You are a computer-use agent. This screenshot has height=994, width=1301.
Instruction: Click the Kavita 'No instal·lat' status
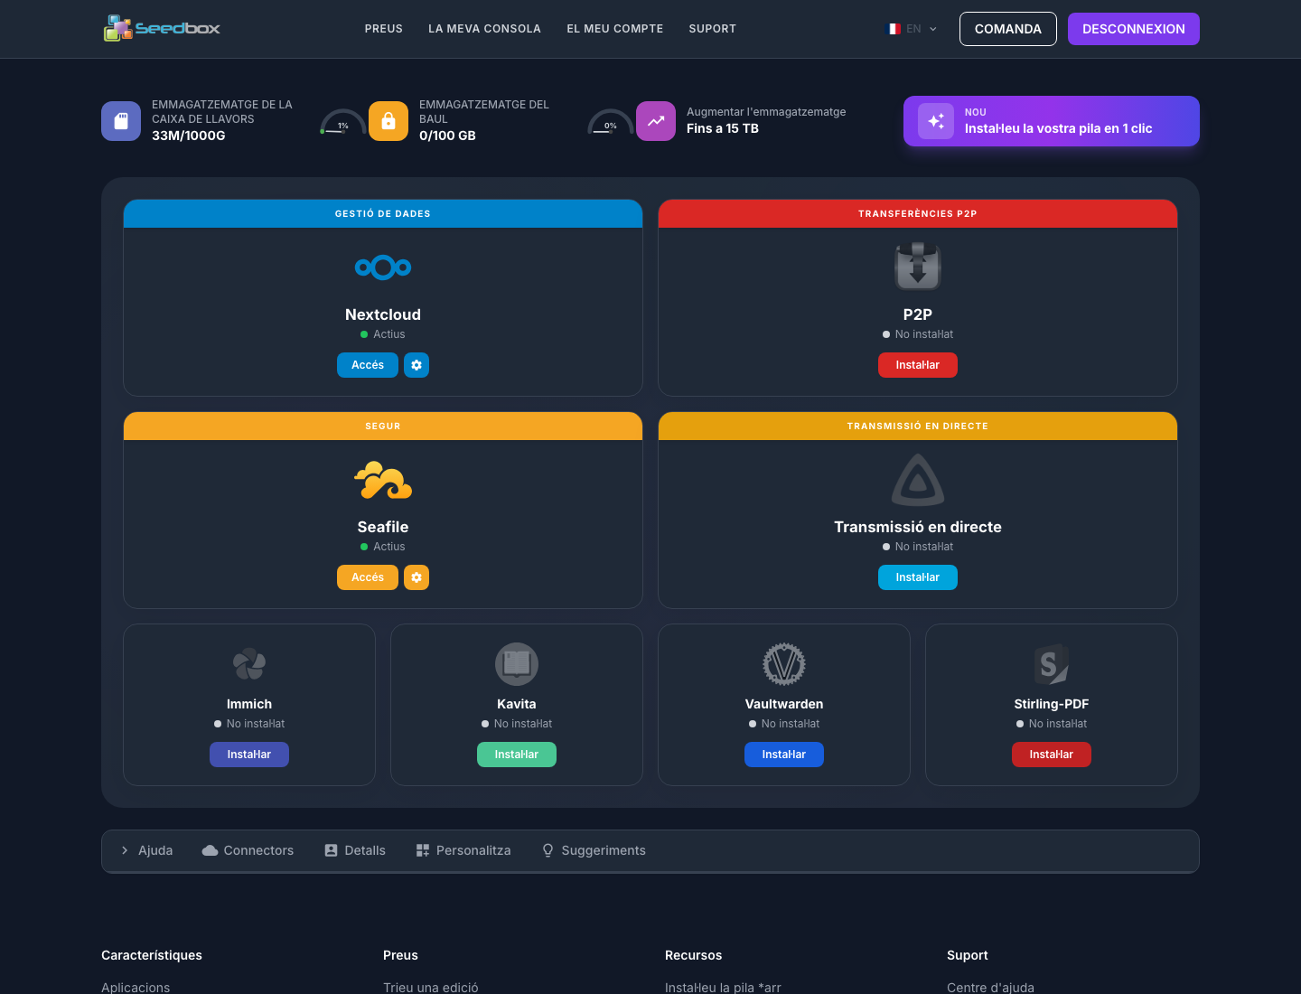click(x=517, y=724)
